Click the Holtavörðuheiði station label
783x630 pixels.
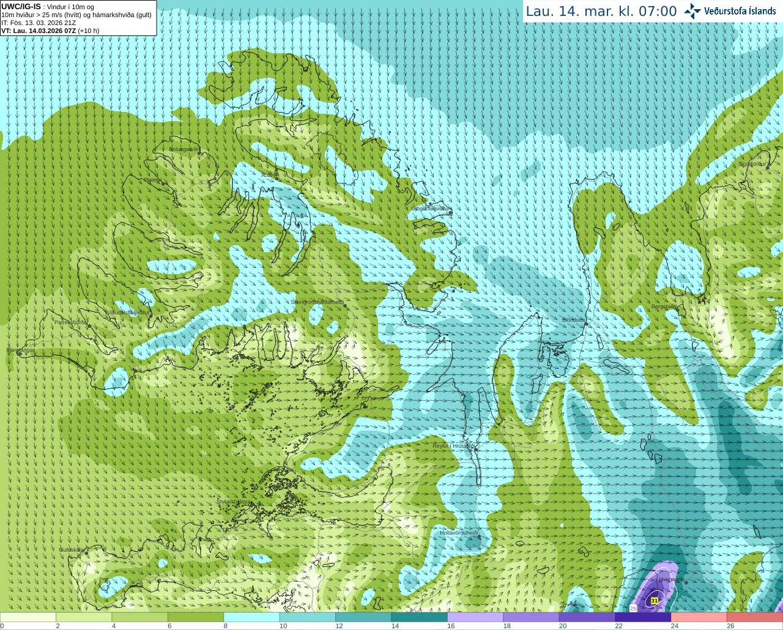[x=459, y=533]
